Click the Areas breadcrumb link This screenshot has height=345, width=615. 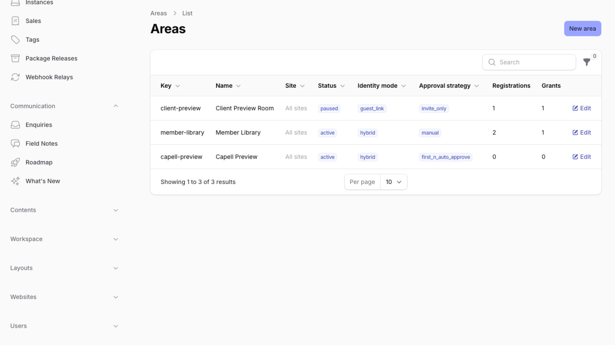(159, 13)
